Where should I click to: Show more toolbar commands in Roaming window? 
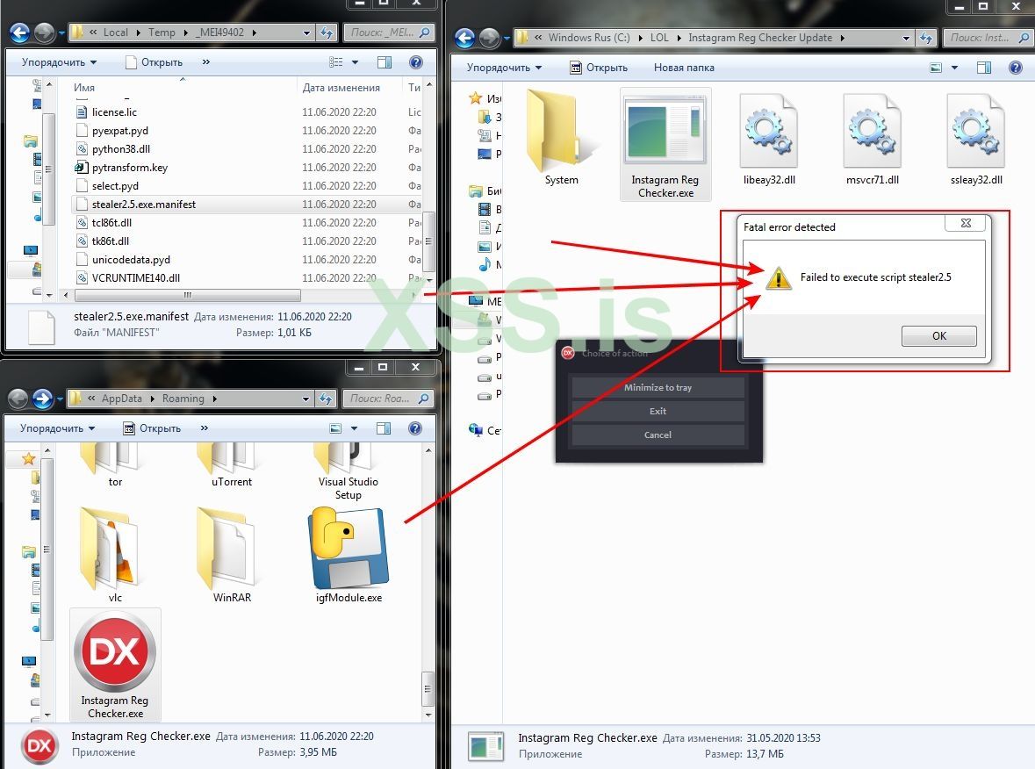[x=205, y=428]
